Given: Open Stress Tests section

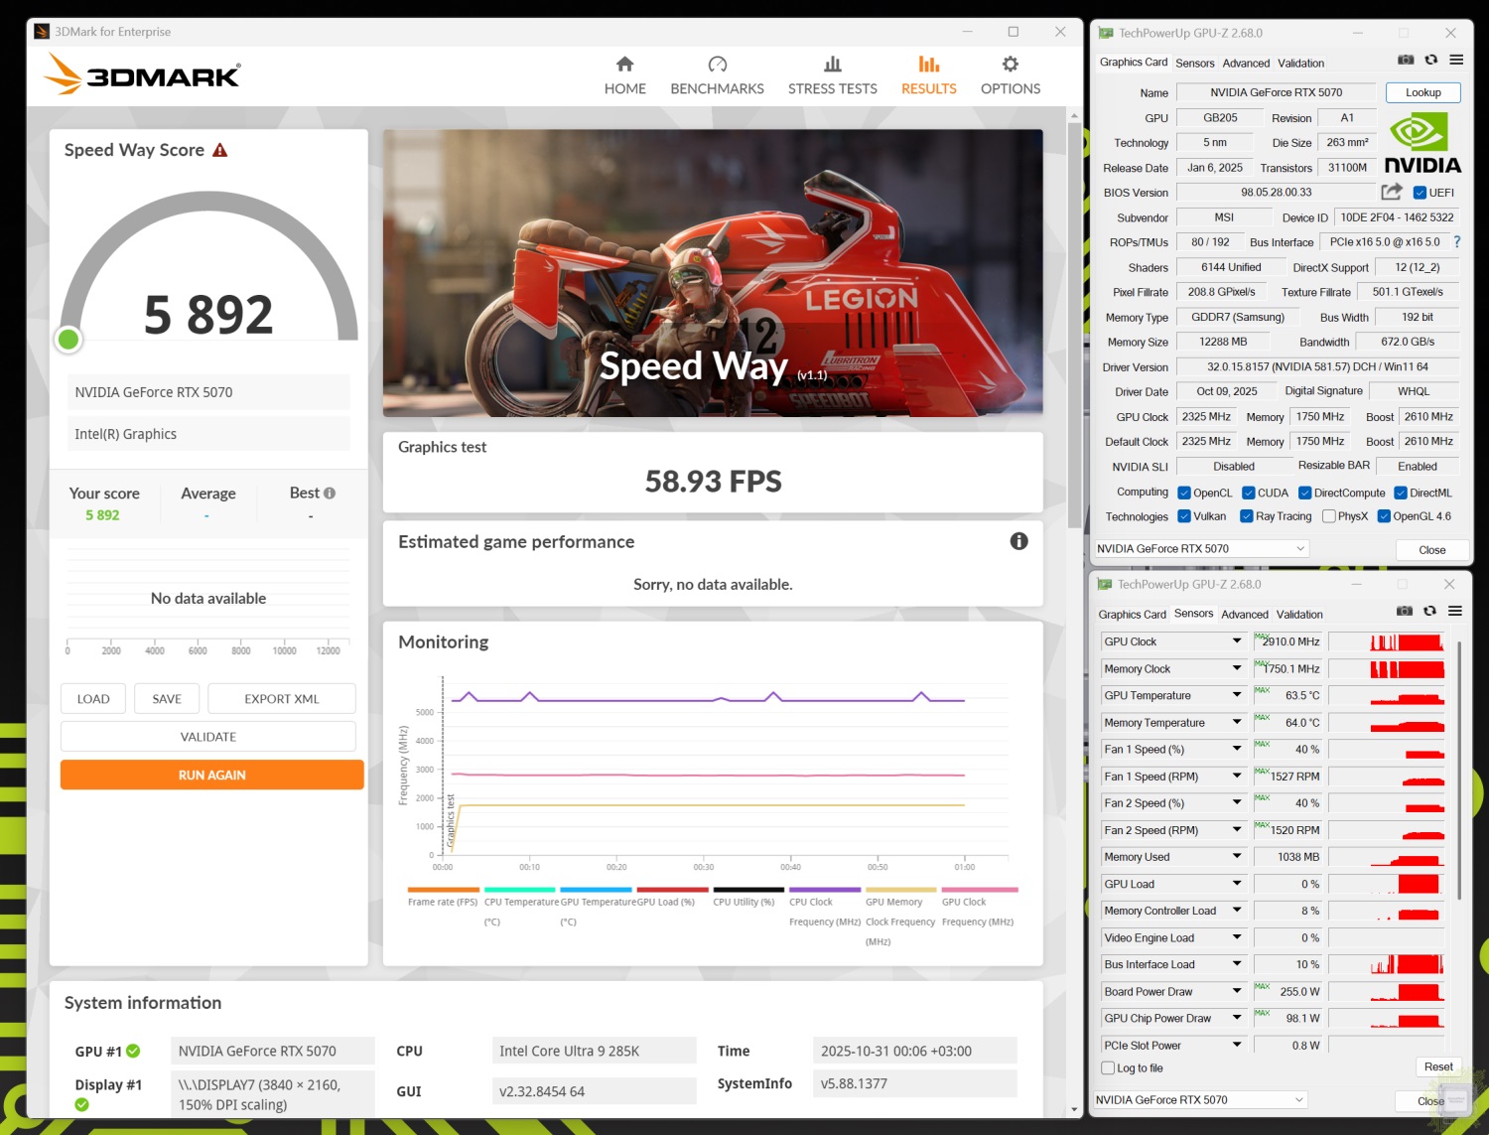Looking at the screenshot, I should [832, 75].
